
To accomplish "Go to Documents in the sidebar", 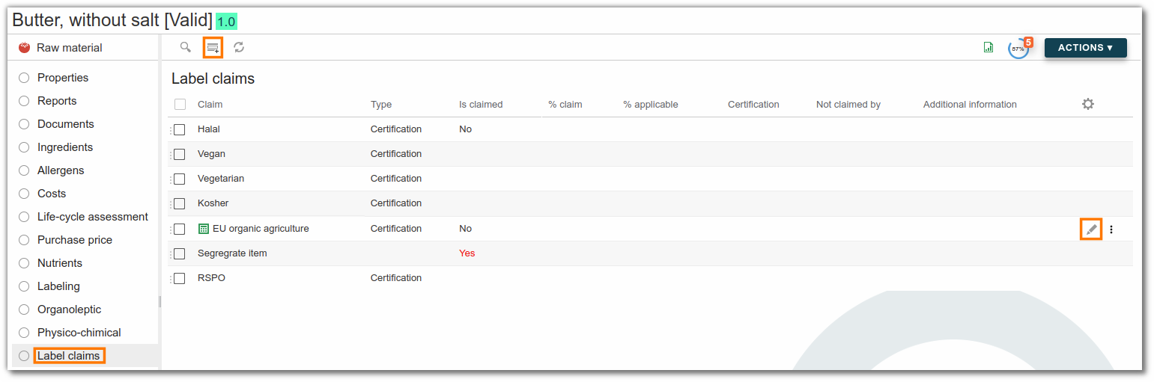I will pyautogui.click(x=66, y=124).
